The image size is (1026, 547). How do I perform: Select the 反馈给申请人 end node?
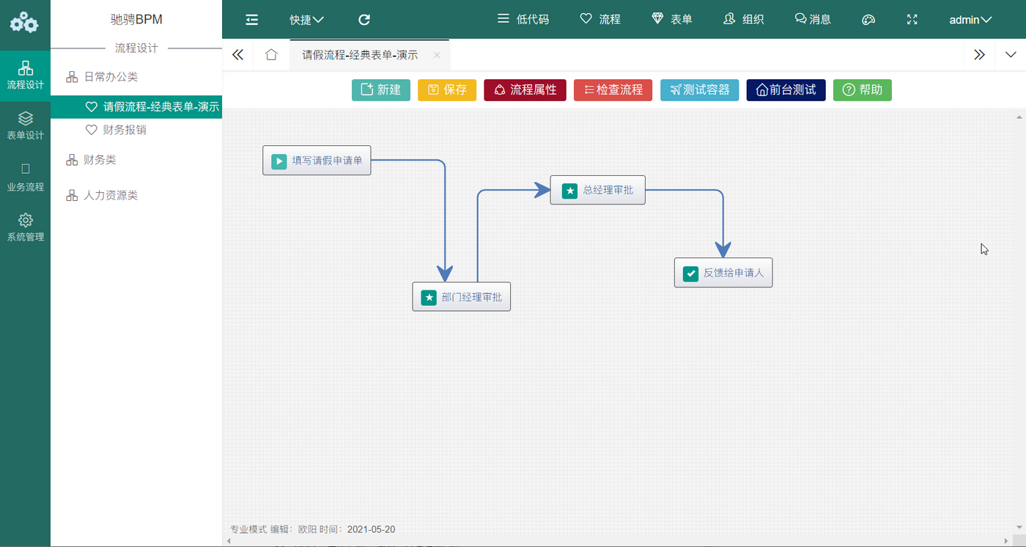pyautogui.click(x=723, y=273)
